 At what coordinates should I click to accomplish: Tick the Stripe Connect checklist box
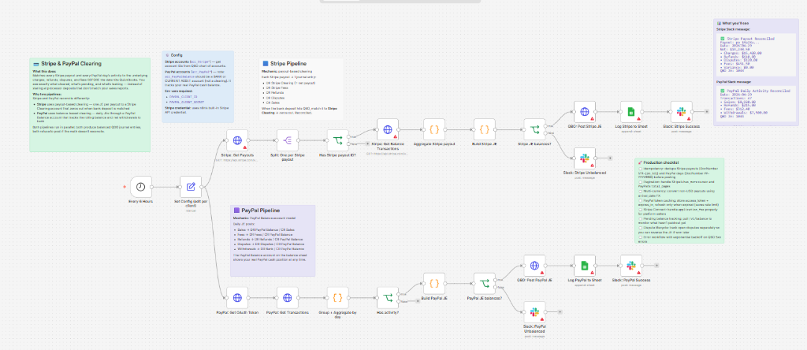641,210
